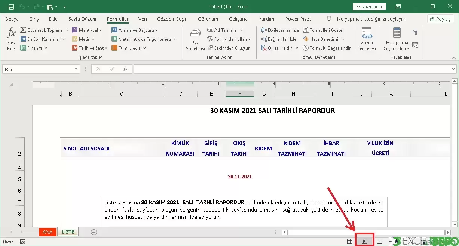The image size is (459, 246).
Task: Click the Ne yapmak istediğinizi söyleyin search box
Action: pos(370,19)
